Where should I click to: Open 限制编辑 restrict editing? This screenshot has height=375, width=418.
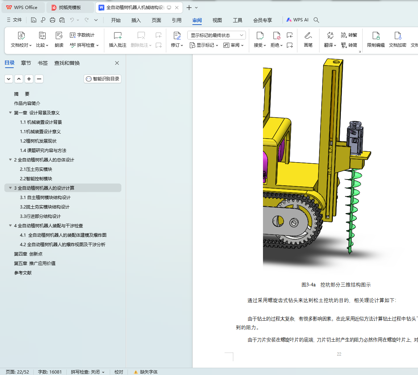point(376,39)
